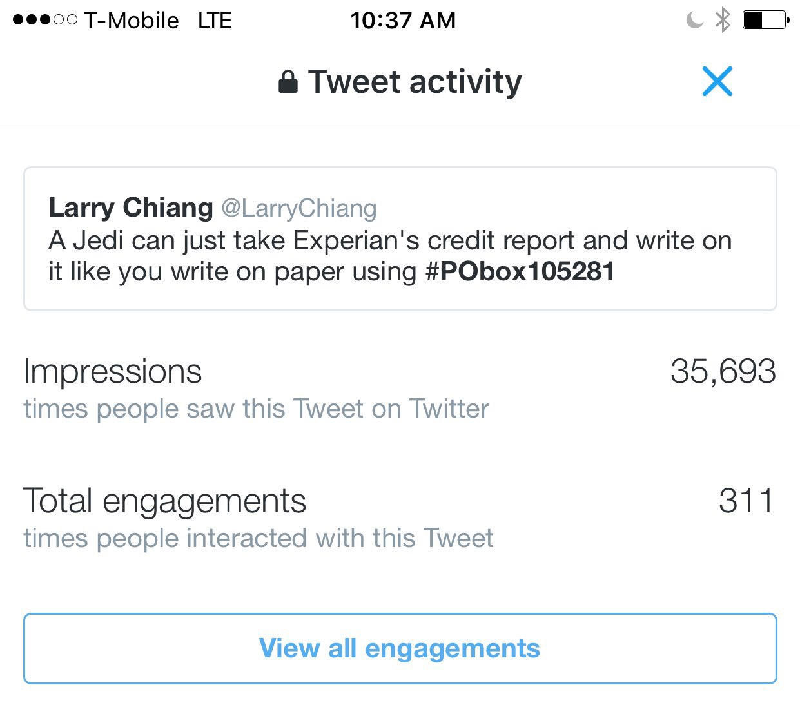
Task: Tap the Tweet activity title
Action: tap(415, 82)
